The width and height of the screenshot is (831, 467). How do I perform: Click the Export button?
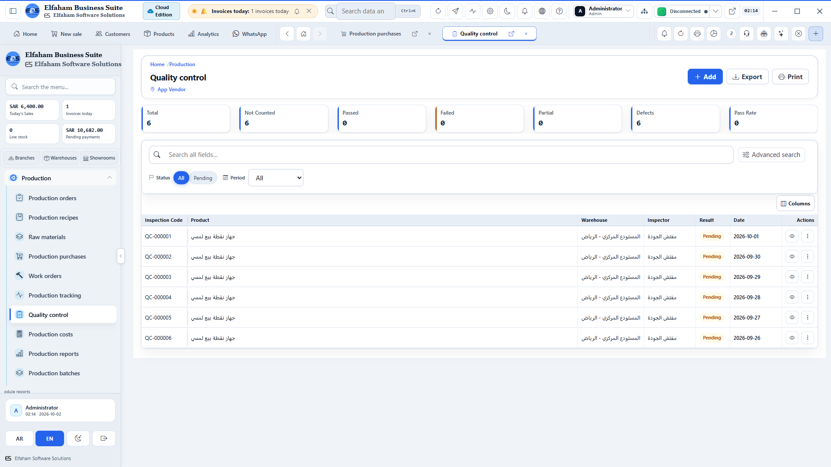coord(747,77)
